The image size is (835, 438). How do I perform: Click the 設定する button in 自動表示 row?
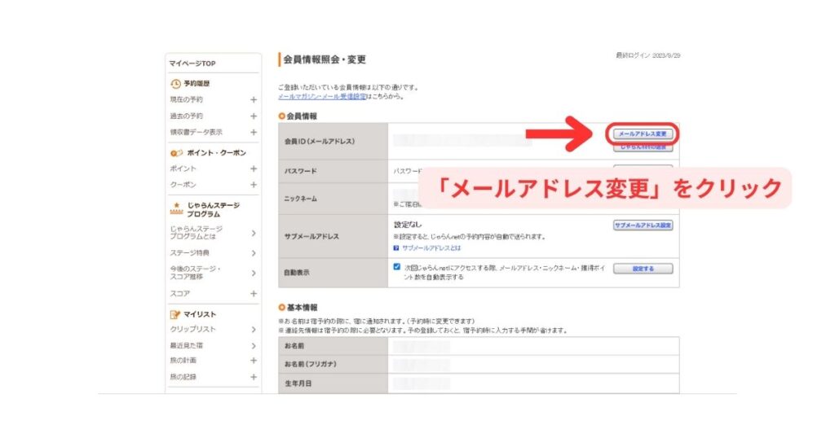tap(643, 269)
